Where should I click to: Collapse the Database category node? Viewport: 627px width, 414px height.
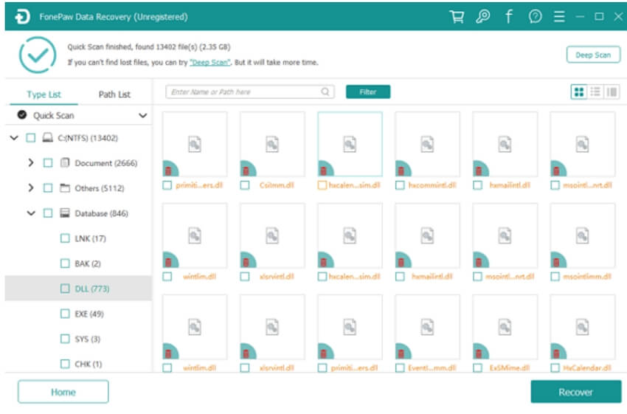click(31, 213)
